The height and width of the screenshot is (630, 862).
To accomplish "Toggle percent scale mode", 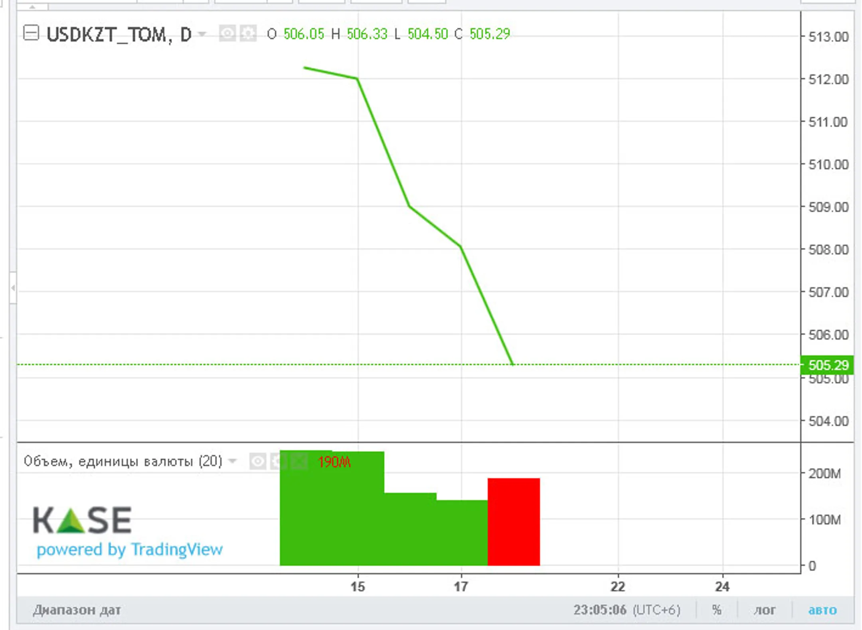I will (x=717, y=610).
